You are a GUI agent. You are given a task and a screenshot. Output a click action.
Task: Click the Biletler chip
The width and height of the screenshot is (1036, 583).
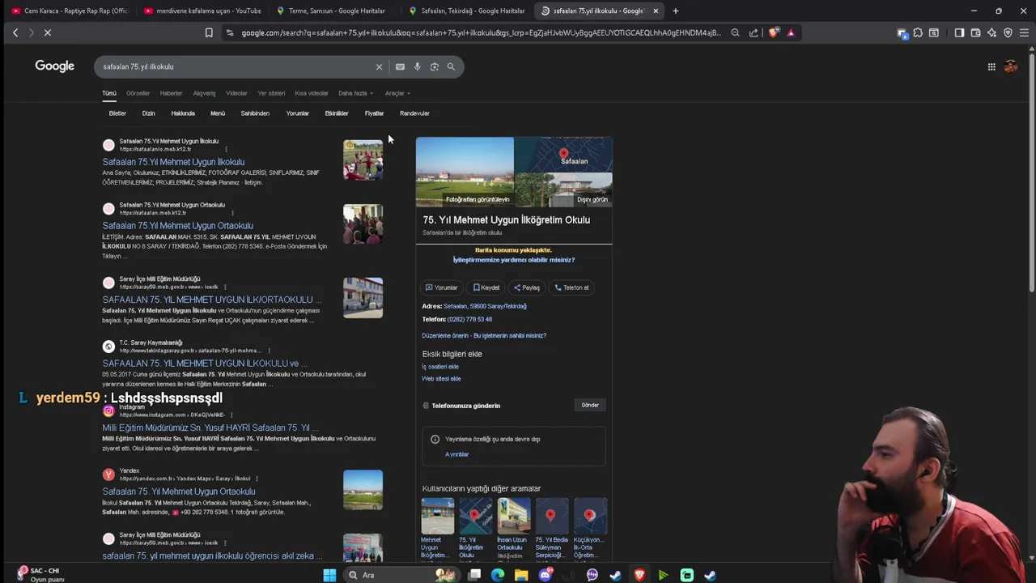click(x=117, y=113)
